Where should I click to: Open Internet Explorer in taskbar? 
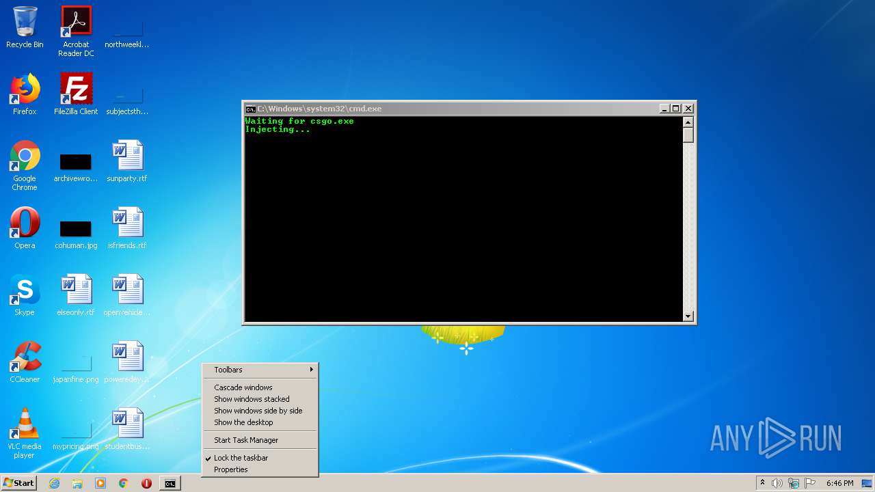click(x=54, y=483)
